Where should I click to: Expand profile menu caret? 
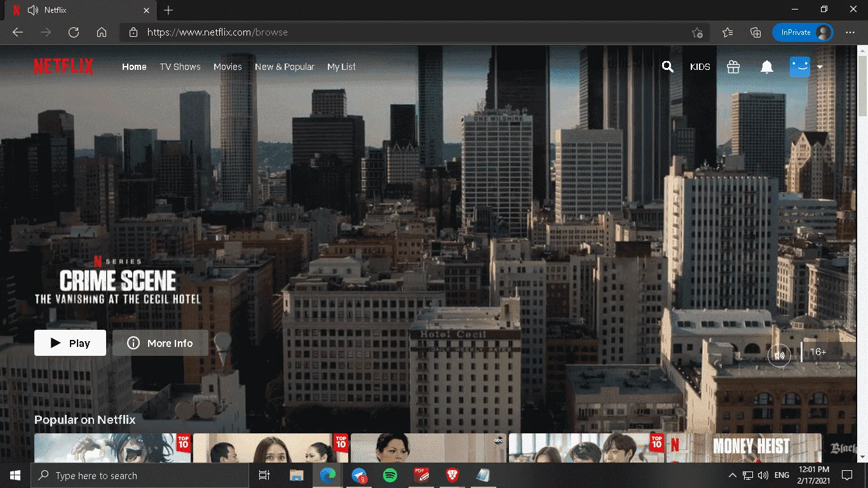point(820,67)
